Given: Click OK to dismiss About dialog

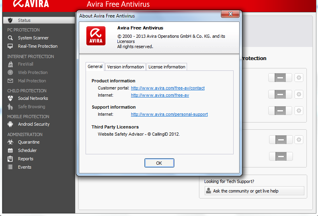Looking at the screenshot, I should tap(159, 163).
